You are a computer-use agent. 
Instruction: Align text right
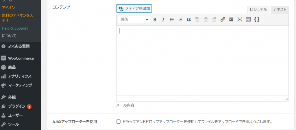coord(214,19)
